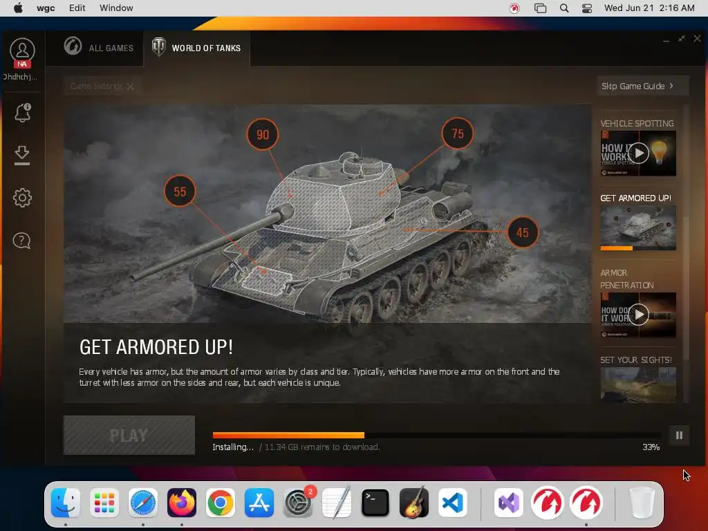This screenshot has height=531, width=708.
Task: Open Terminal from the Dock
Action: (375, 503)
